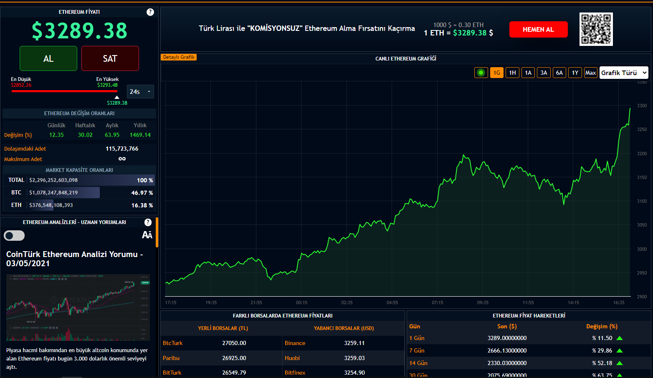Viewport: 653px width, 378px height.
Task: Click the BtcTurk price 27050.00
Action: (234, 343)
